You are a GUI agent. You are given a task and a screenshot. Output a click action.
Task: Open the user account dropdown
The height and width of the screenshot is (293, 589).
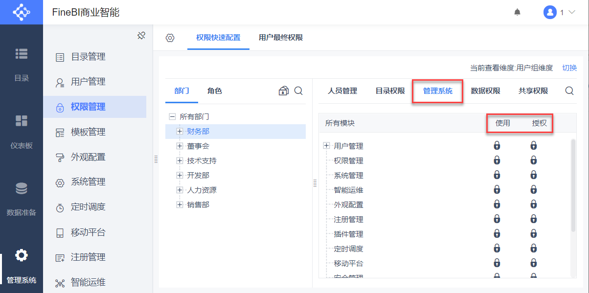coord(560,12)
